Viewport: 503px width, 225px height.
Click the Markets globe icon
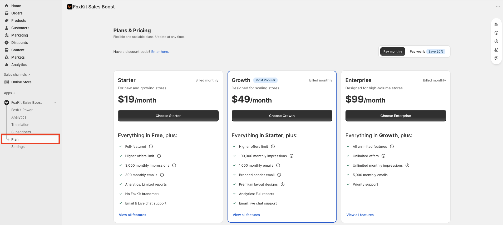[x=7, y=57]
